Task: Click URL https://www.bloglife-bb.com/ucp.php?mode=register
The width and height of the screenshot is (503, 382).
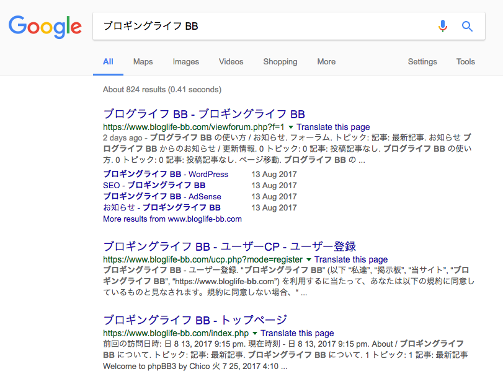Action: pyautogui.click(x=203, y=259)
